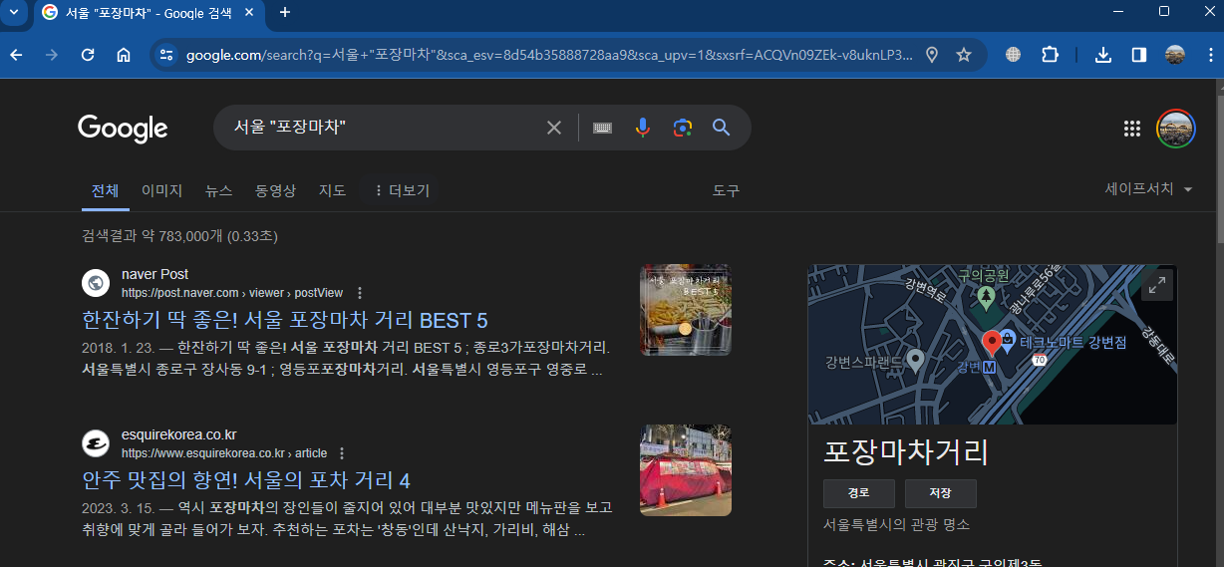Click the 강변스파랜드 map marker

pos(916,359)
